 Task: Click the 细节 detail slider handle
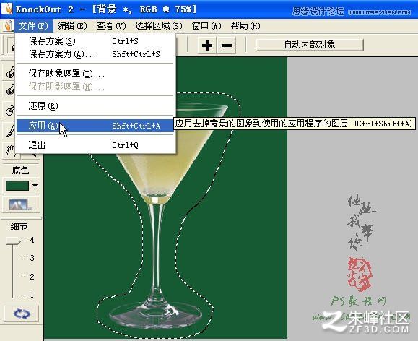tap(13, 241)
